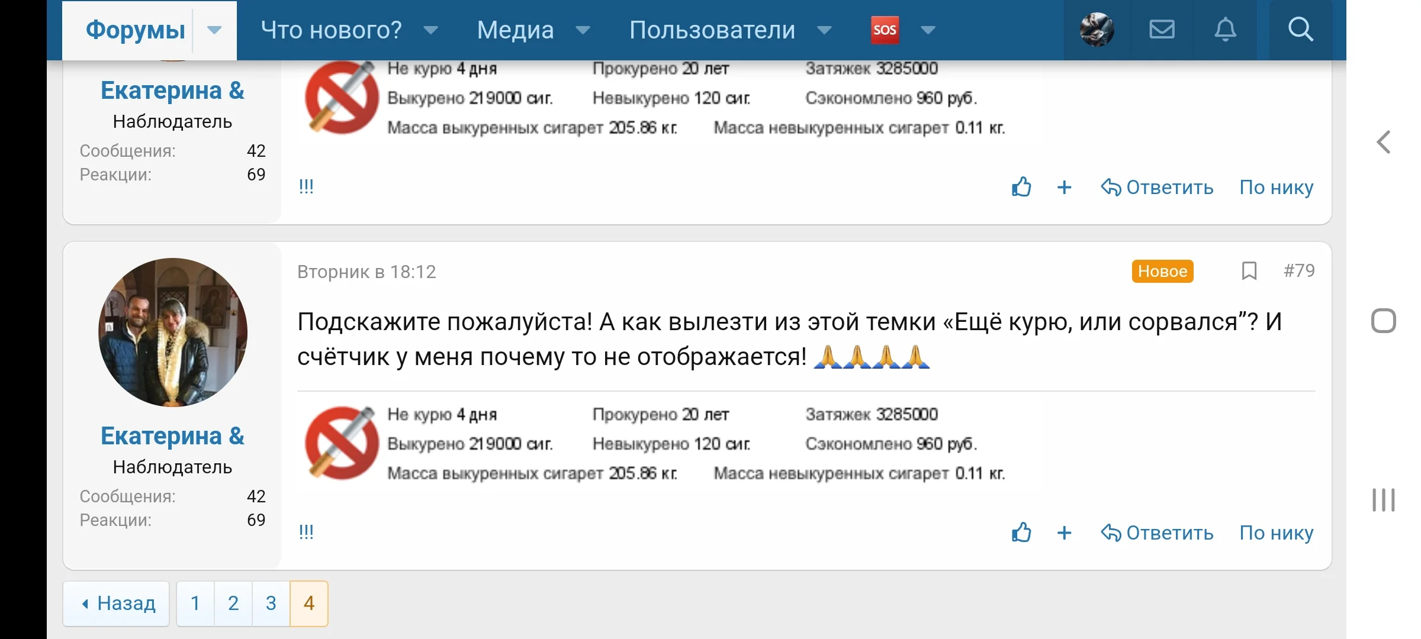1421x639 pixels.
Task: Expand the Что нового? dropdown arrow
Action: pos(431,30)
